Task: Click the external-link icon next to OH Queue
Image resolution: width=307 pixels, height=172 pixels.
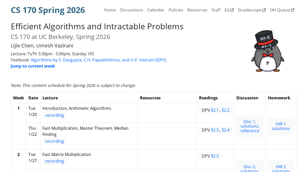Action: [x=293, y=10]
